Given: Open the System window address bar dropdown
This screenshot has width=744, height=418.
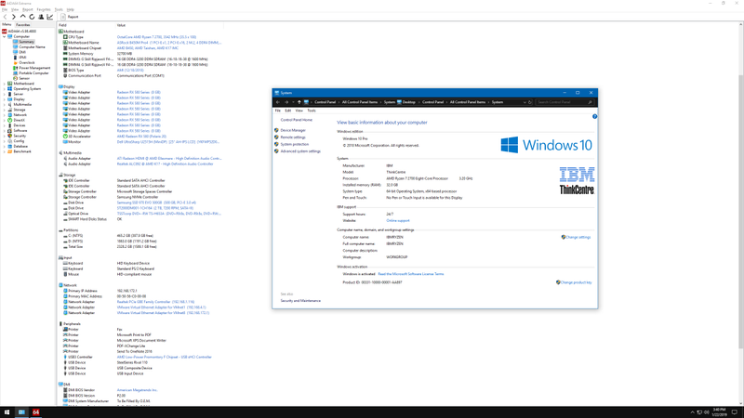Looking at the screenshot, I should [525, 102].
